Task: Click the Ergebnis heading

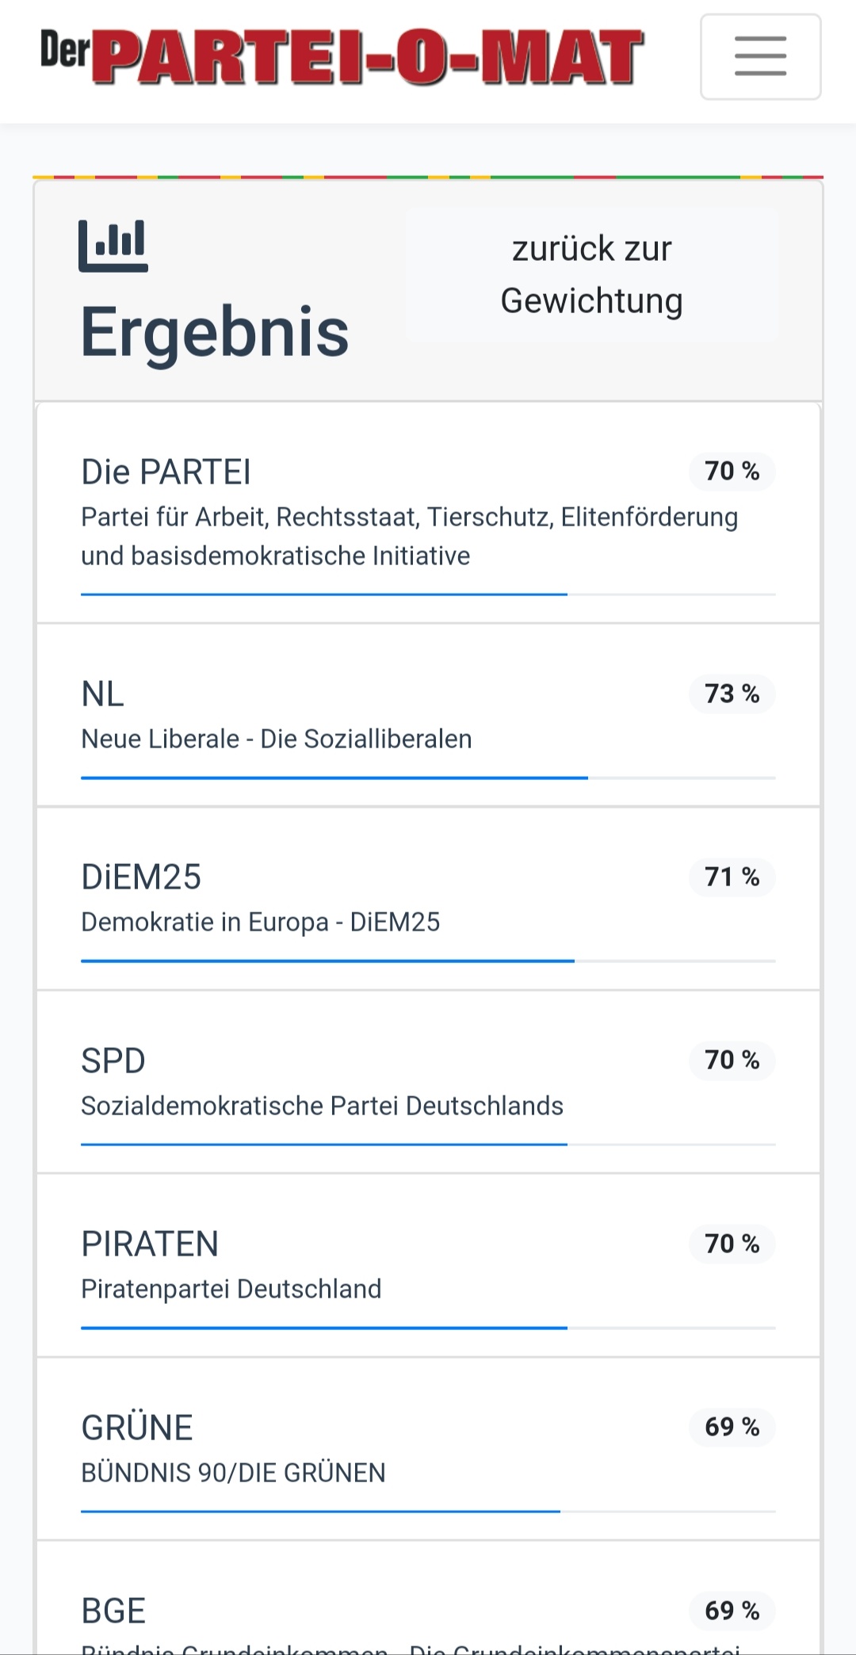Action: pos(215,331)
